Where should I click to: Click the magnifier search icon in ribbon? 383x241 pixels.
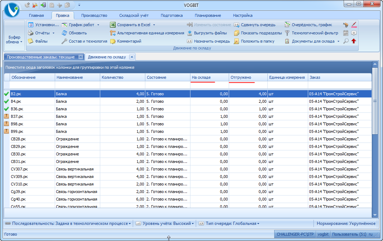346,41
